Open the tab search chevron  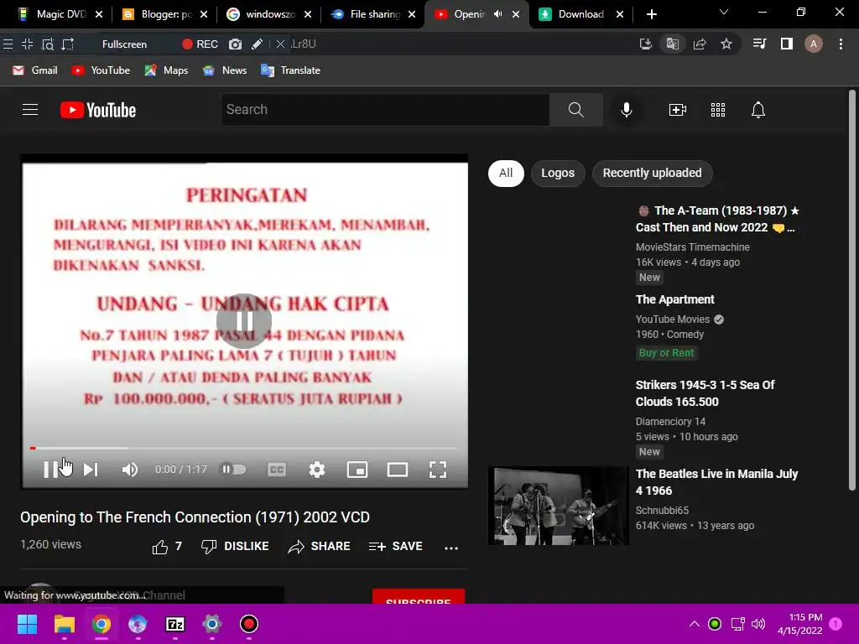click(x=724, y=12)
